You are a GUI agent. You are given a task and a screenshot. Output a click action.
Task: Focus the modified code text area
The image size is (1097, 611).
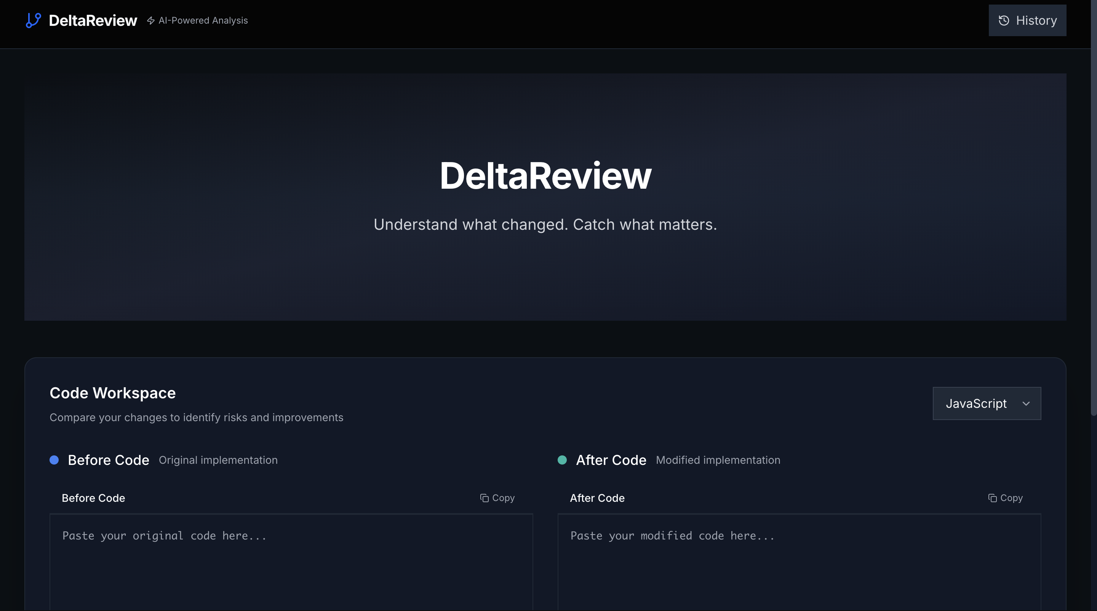click(800, 563)
